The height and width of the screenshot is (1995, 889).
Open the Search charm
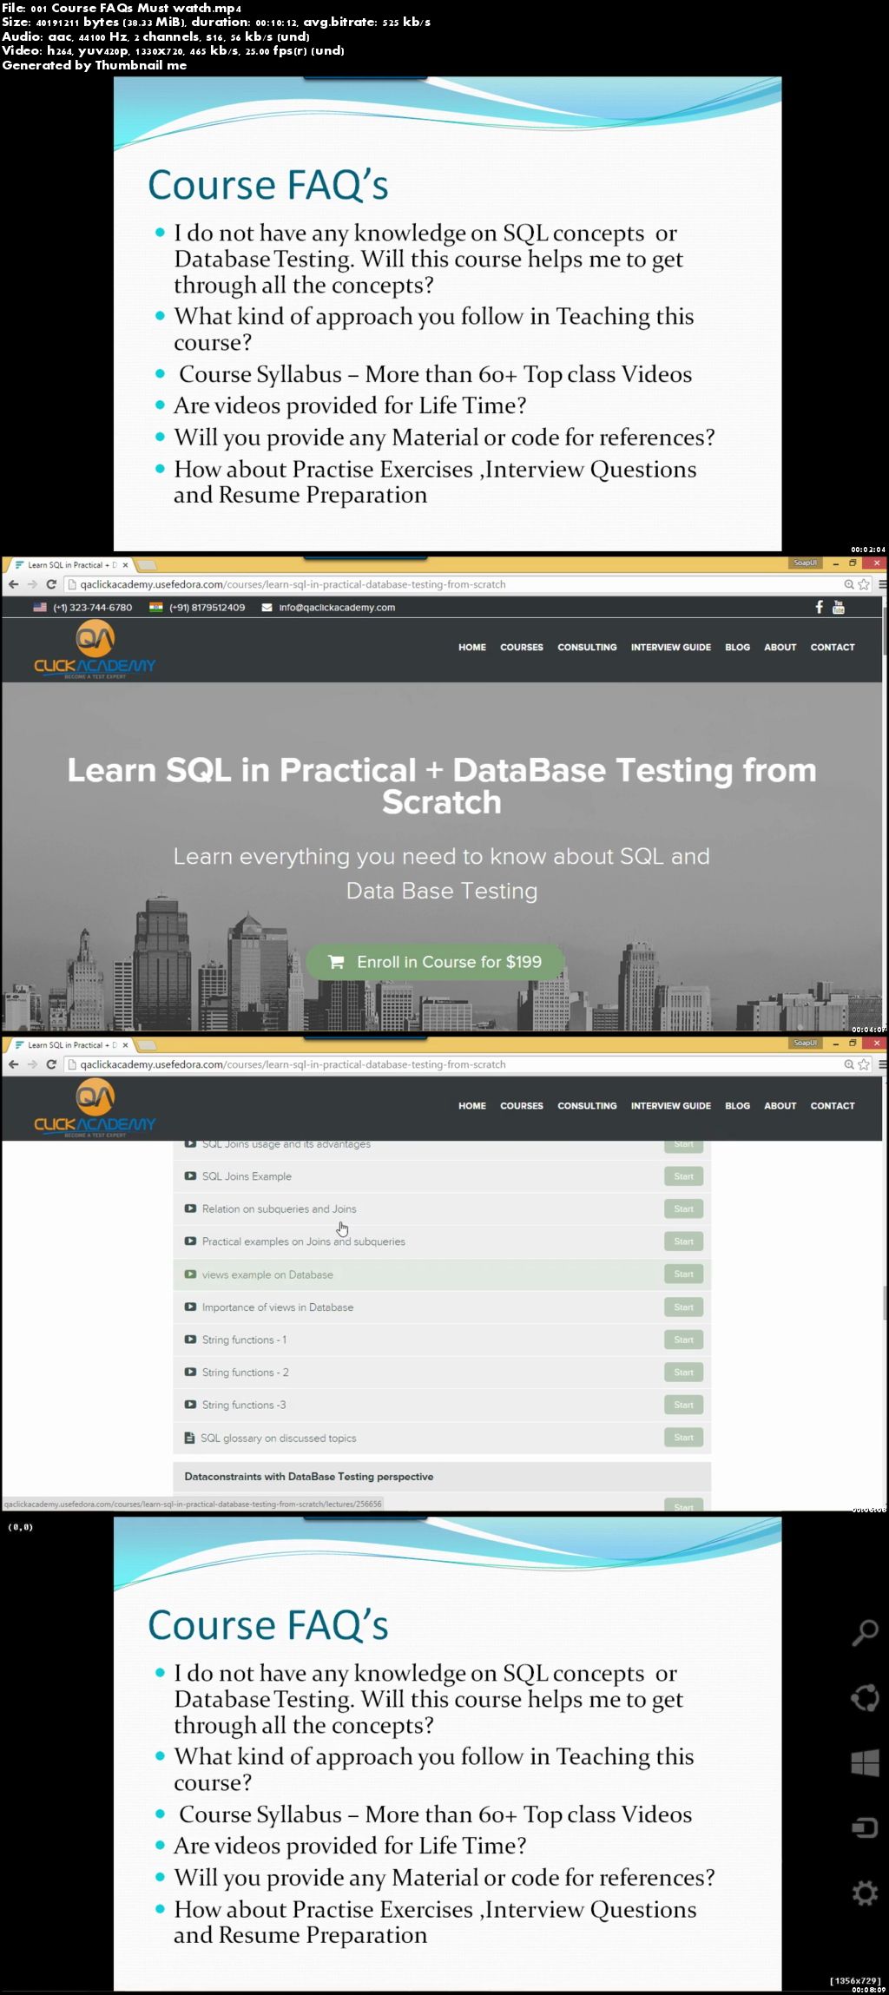pos(865,1632)
